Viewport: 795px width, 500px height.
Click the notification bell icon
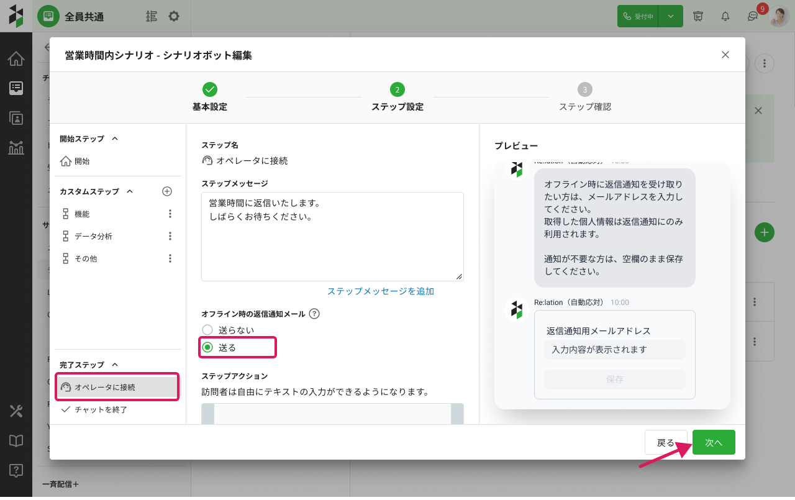tap(725, 16)
